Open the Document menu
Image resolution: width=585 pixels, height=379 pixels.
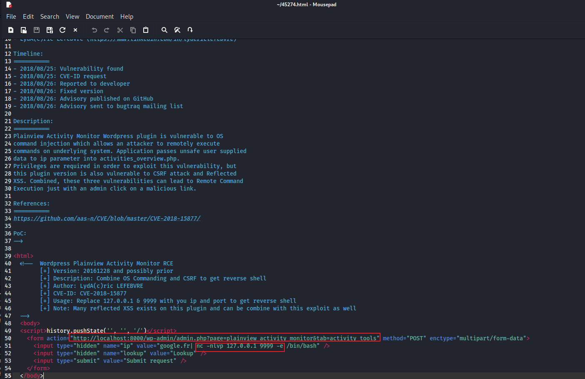pos(100,17)
